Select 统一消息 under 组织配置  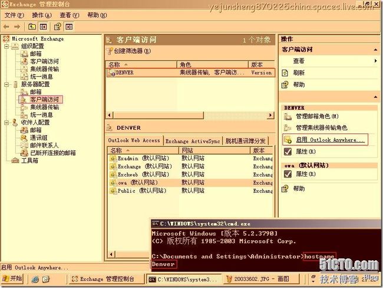click(41, 77)
